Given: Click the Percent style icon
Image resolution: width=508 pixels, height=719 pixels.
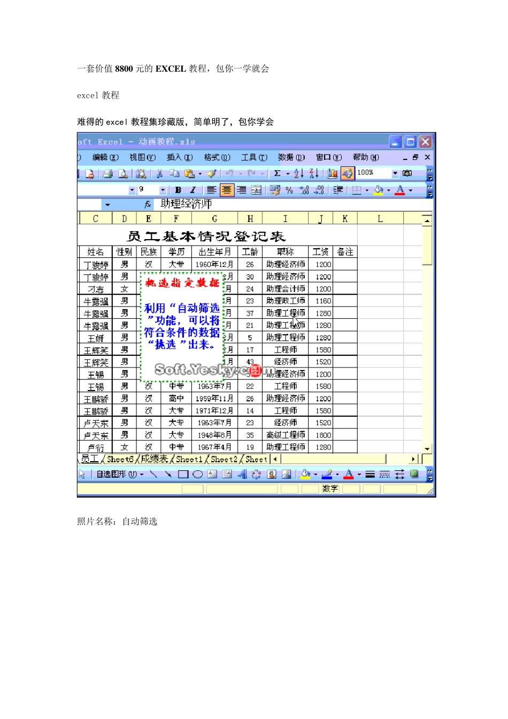Looking at the screenshot, I should 289,190.
